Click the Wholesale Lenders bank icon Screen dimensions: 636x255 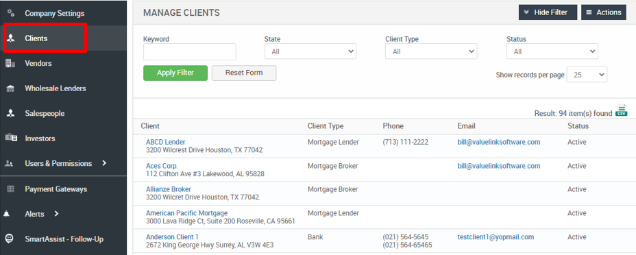(x=11, y=88)
